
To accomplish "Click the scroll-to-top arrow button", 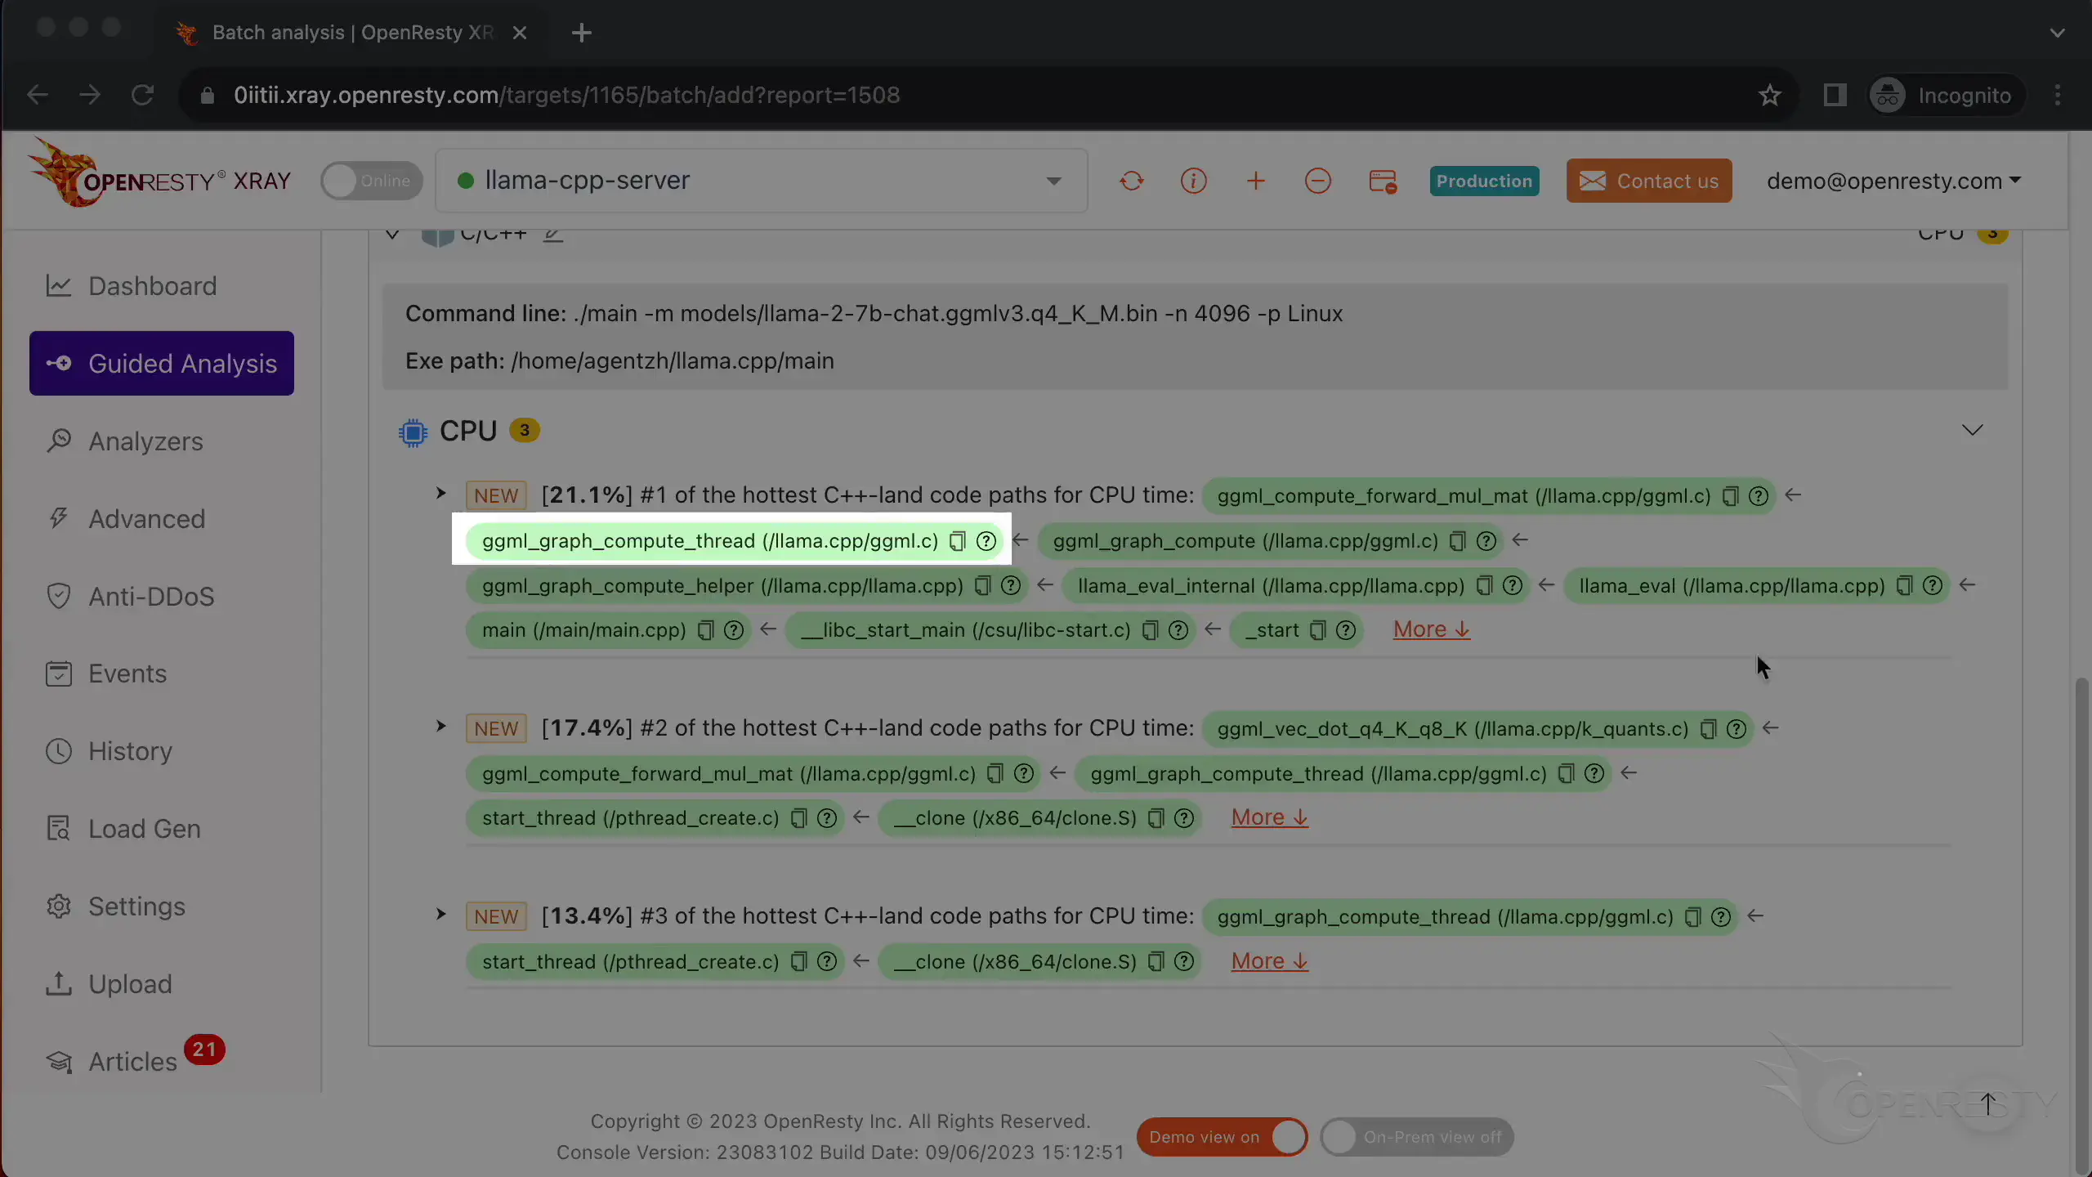I will tap(1988, 1103).
